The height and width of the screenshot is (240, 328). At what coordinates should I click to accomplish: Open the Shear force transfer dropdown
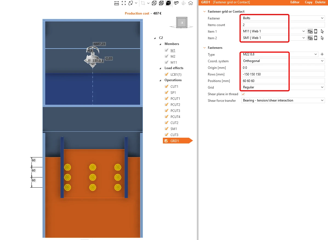click(x=283, y=100)
